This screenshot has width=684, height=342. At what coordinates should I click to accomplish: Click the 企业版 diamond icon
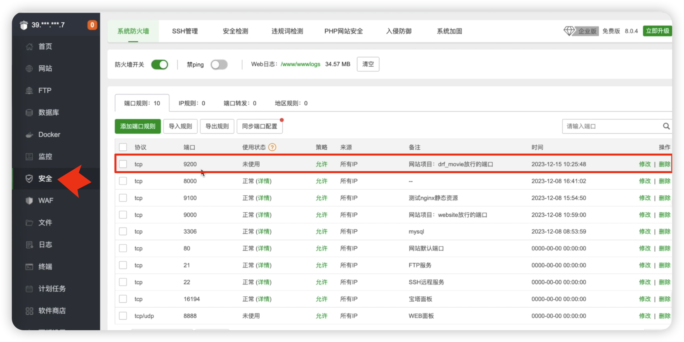pyautogui.click(x=569, y=31)
